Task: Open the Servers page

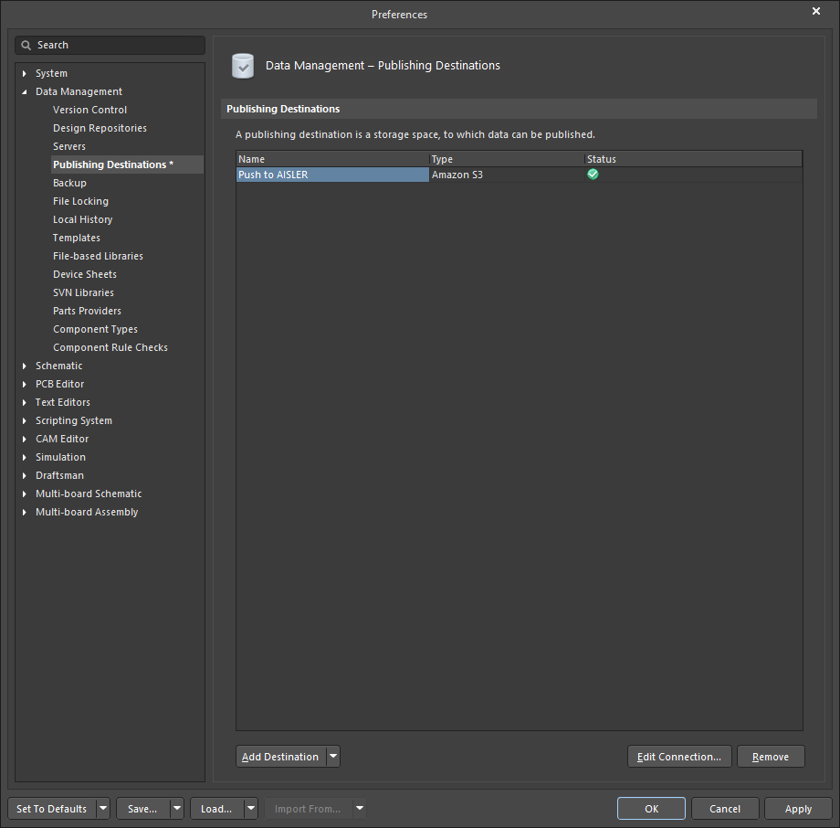Action: click(69, 146)
